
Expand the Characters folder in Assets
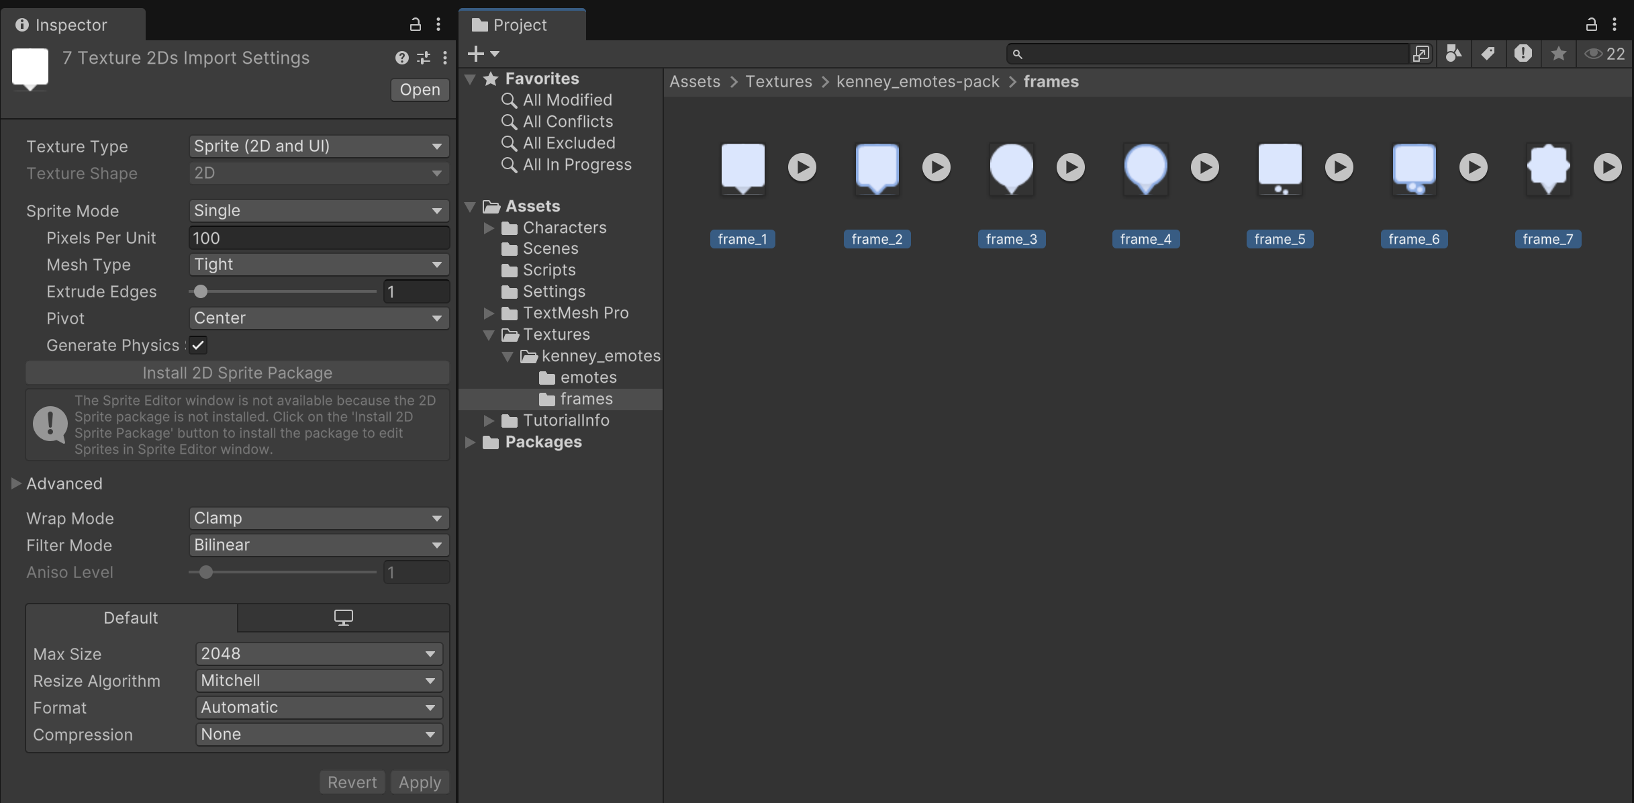tap(489, 228)
